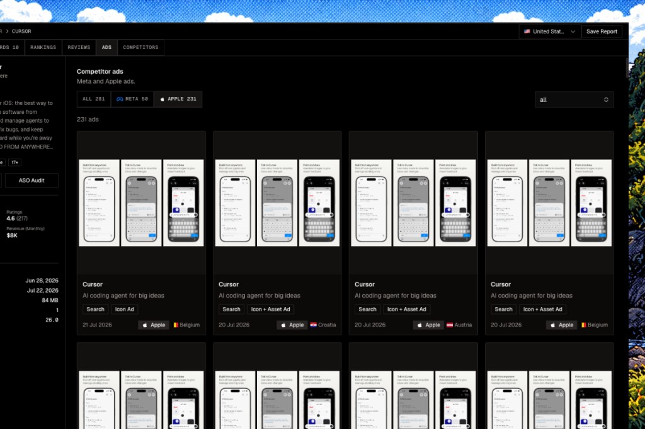The height and width of the screenshot is (429, 645).
Task: Click the 17+ age rating badge
Action: pos(15,162)
